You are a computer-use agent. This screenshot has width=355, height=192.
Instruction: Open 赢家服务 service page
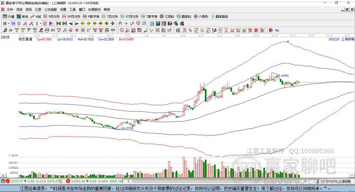click(x=219, y=17)
